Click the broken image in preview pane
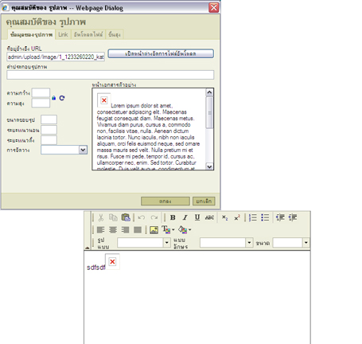This screenshot has height=344, width=362. 104,100
